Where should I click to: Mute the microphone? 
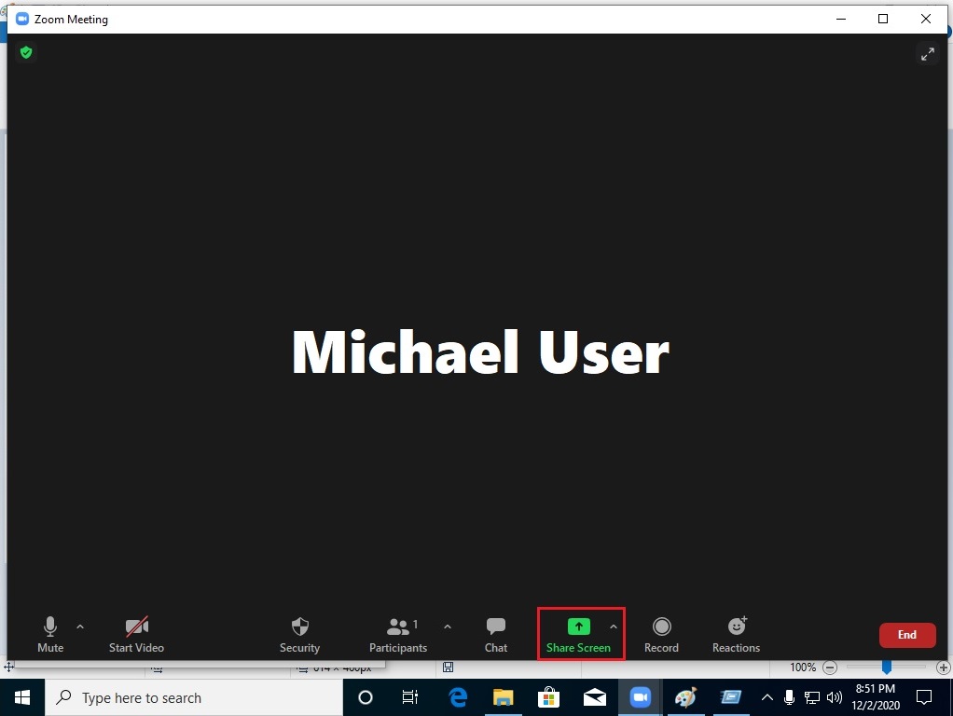pos(50,634)
